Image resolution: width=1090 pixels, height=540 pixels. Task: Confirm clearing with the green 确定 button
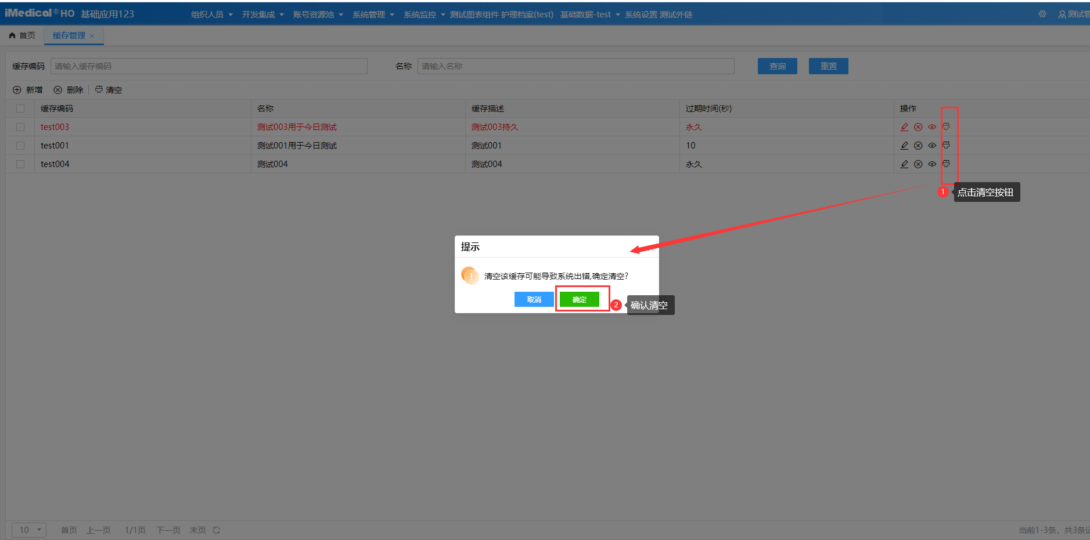point(579,299)
